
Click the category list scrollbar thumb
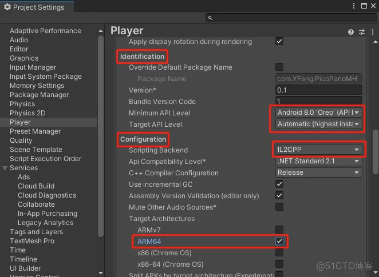[x=101, y=136]
